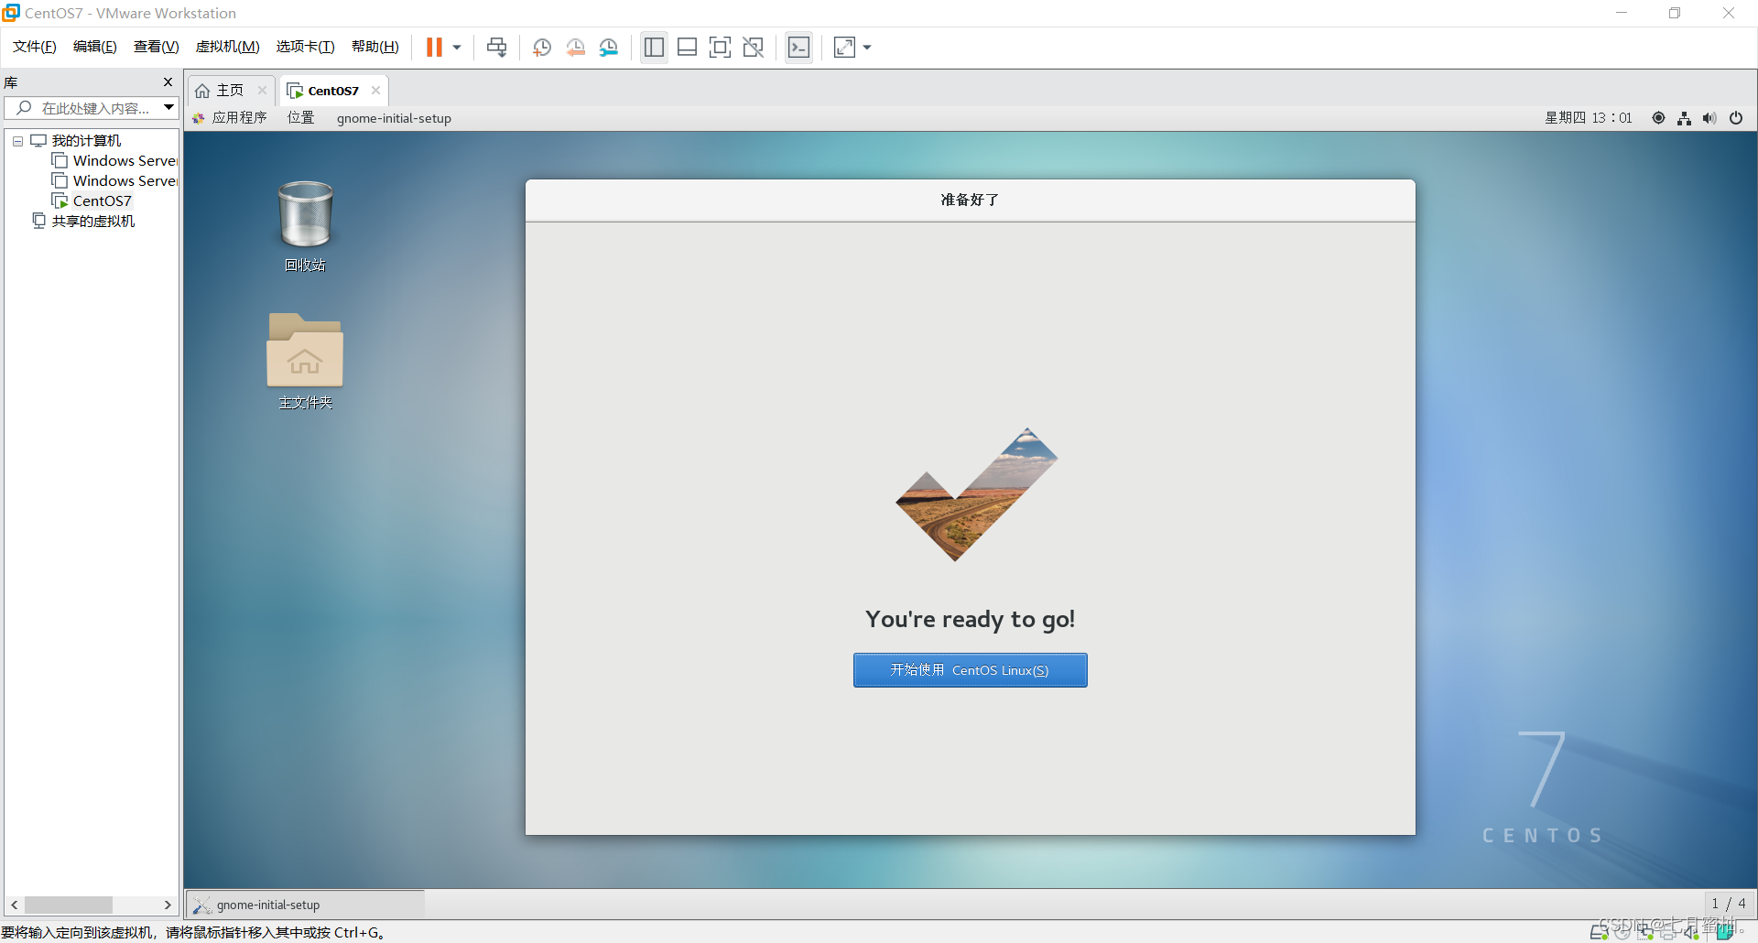1758x943 pixels.
Task: Click the hard disk status icon
Action: tap(1600, 932)
